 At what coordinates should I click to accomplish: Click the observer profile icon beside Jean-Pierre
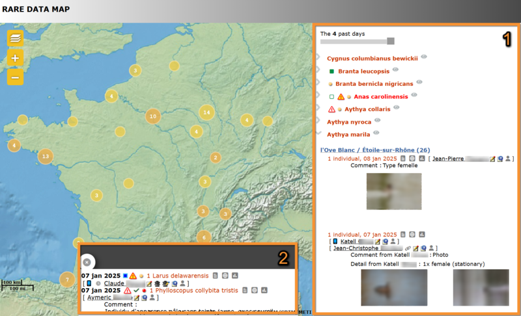tap(508, 159)
